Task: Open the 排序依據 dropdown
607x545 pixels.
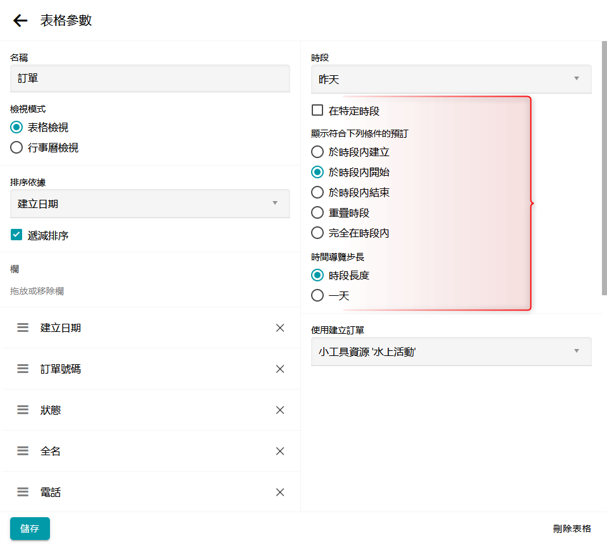Action: coord(150,204)
